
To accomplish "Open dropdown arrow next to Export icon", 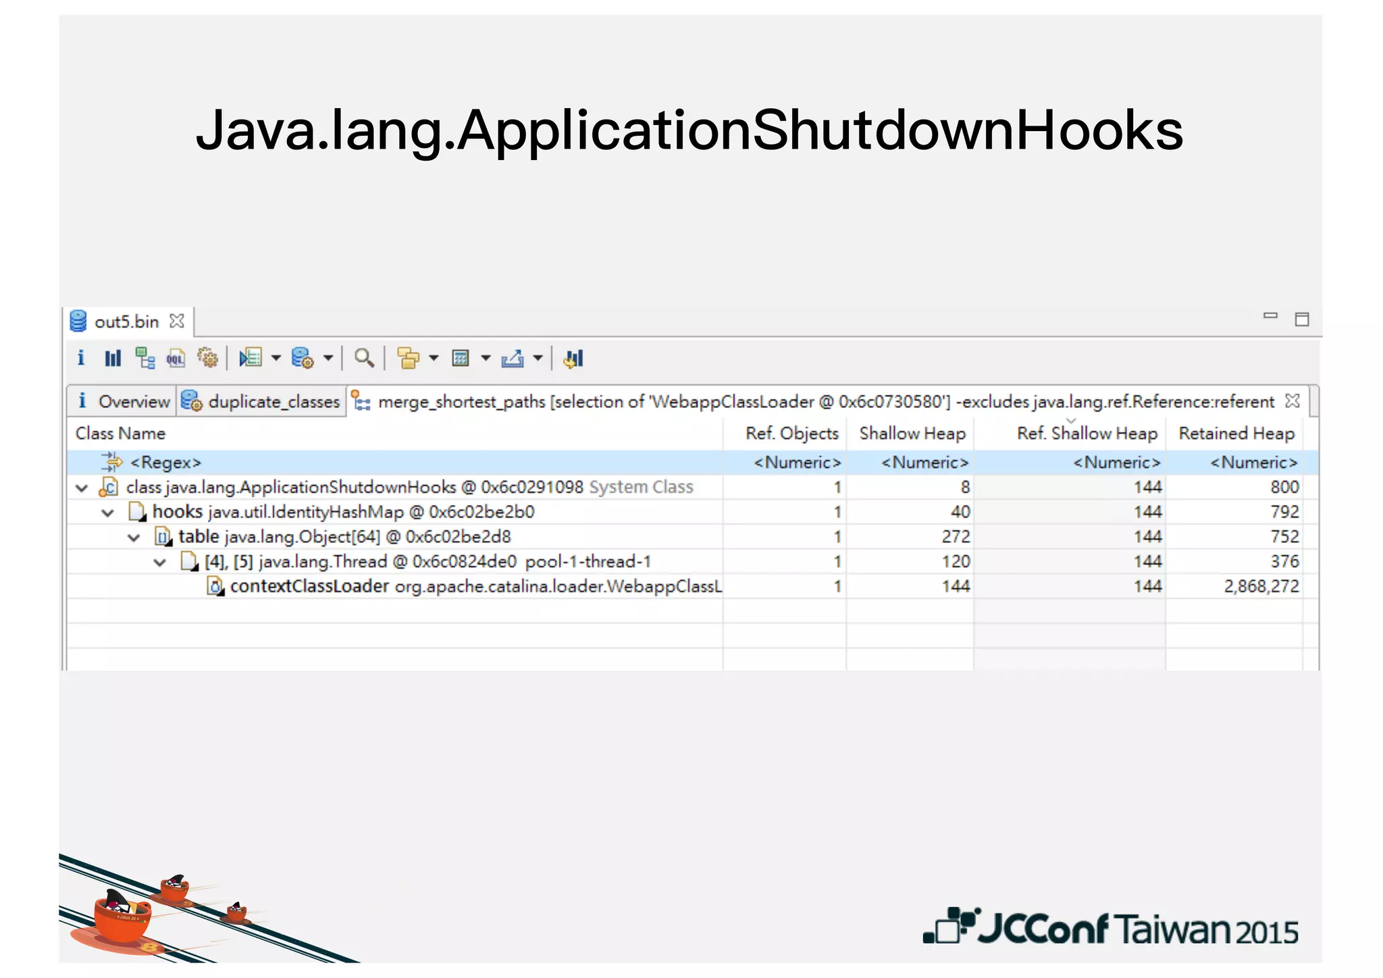I will (538, 358).
